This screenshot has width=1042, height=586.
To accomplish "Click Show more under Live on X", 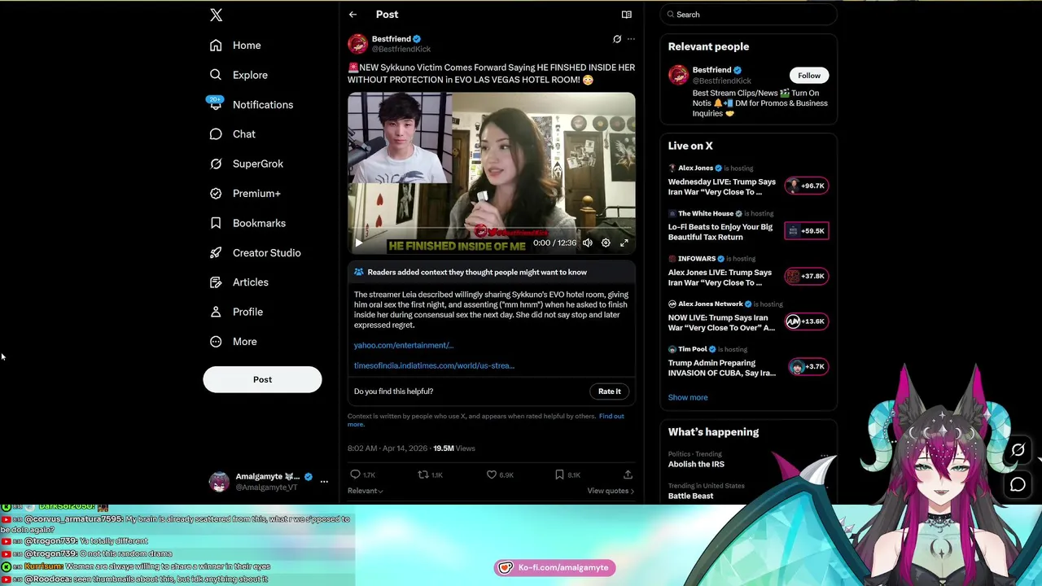I will click(x=688, y=397).
